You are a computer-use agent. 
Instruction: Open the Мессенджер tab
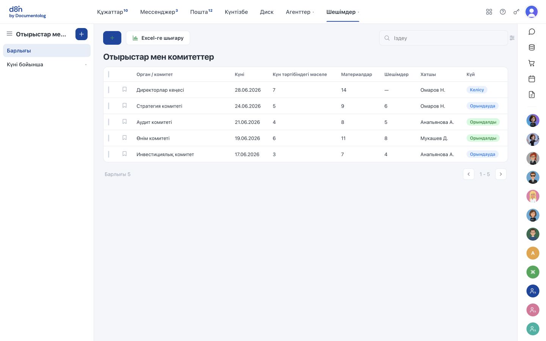click(x=159, y=12)
